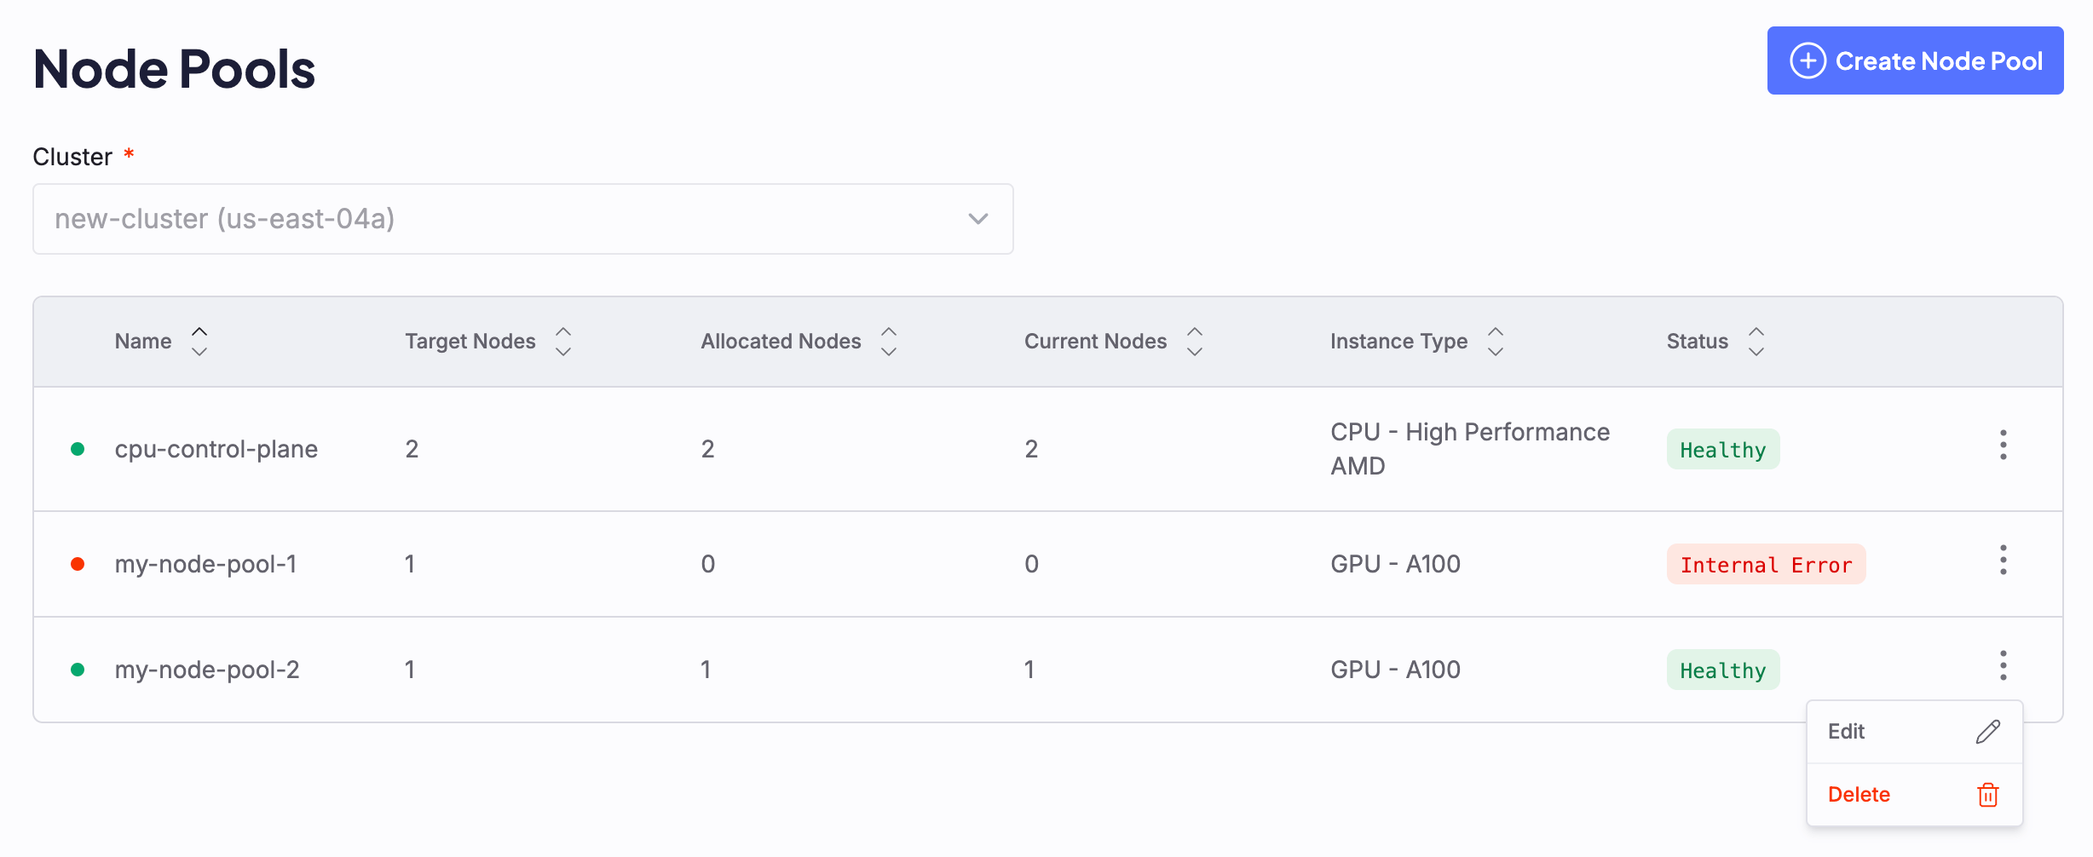Select the cpu-control-plane pool name
The image size is (2093, 857).
(x=216, y=449)
